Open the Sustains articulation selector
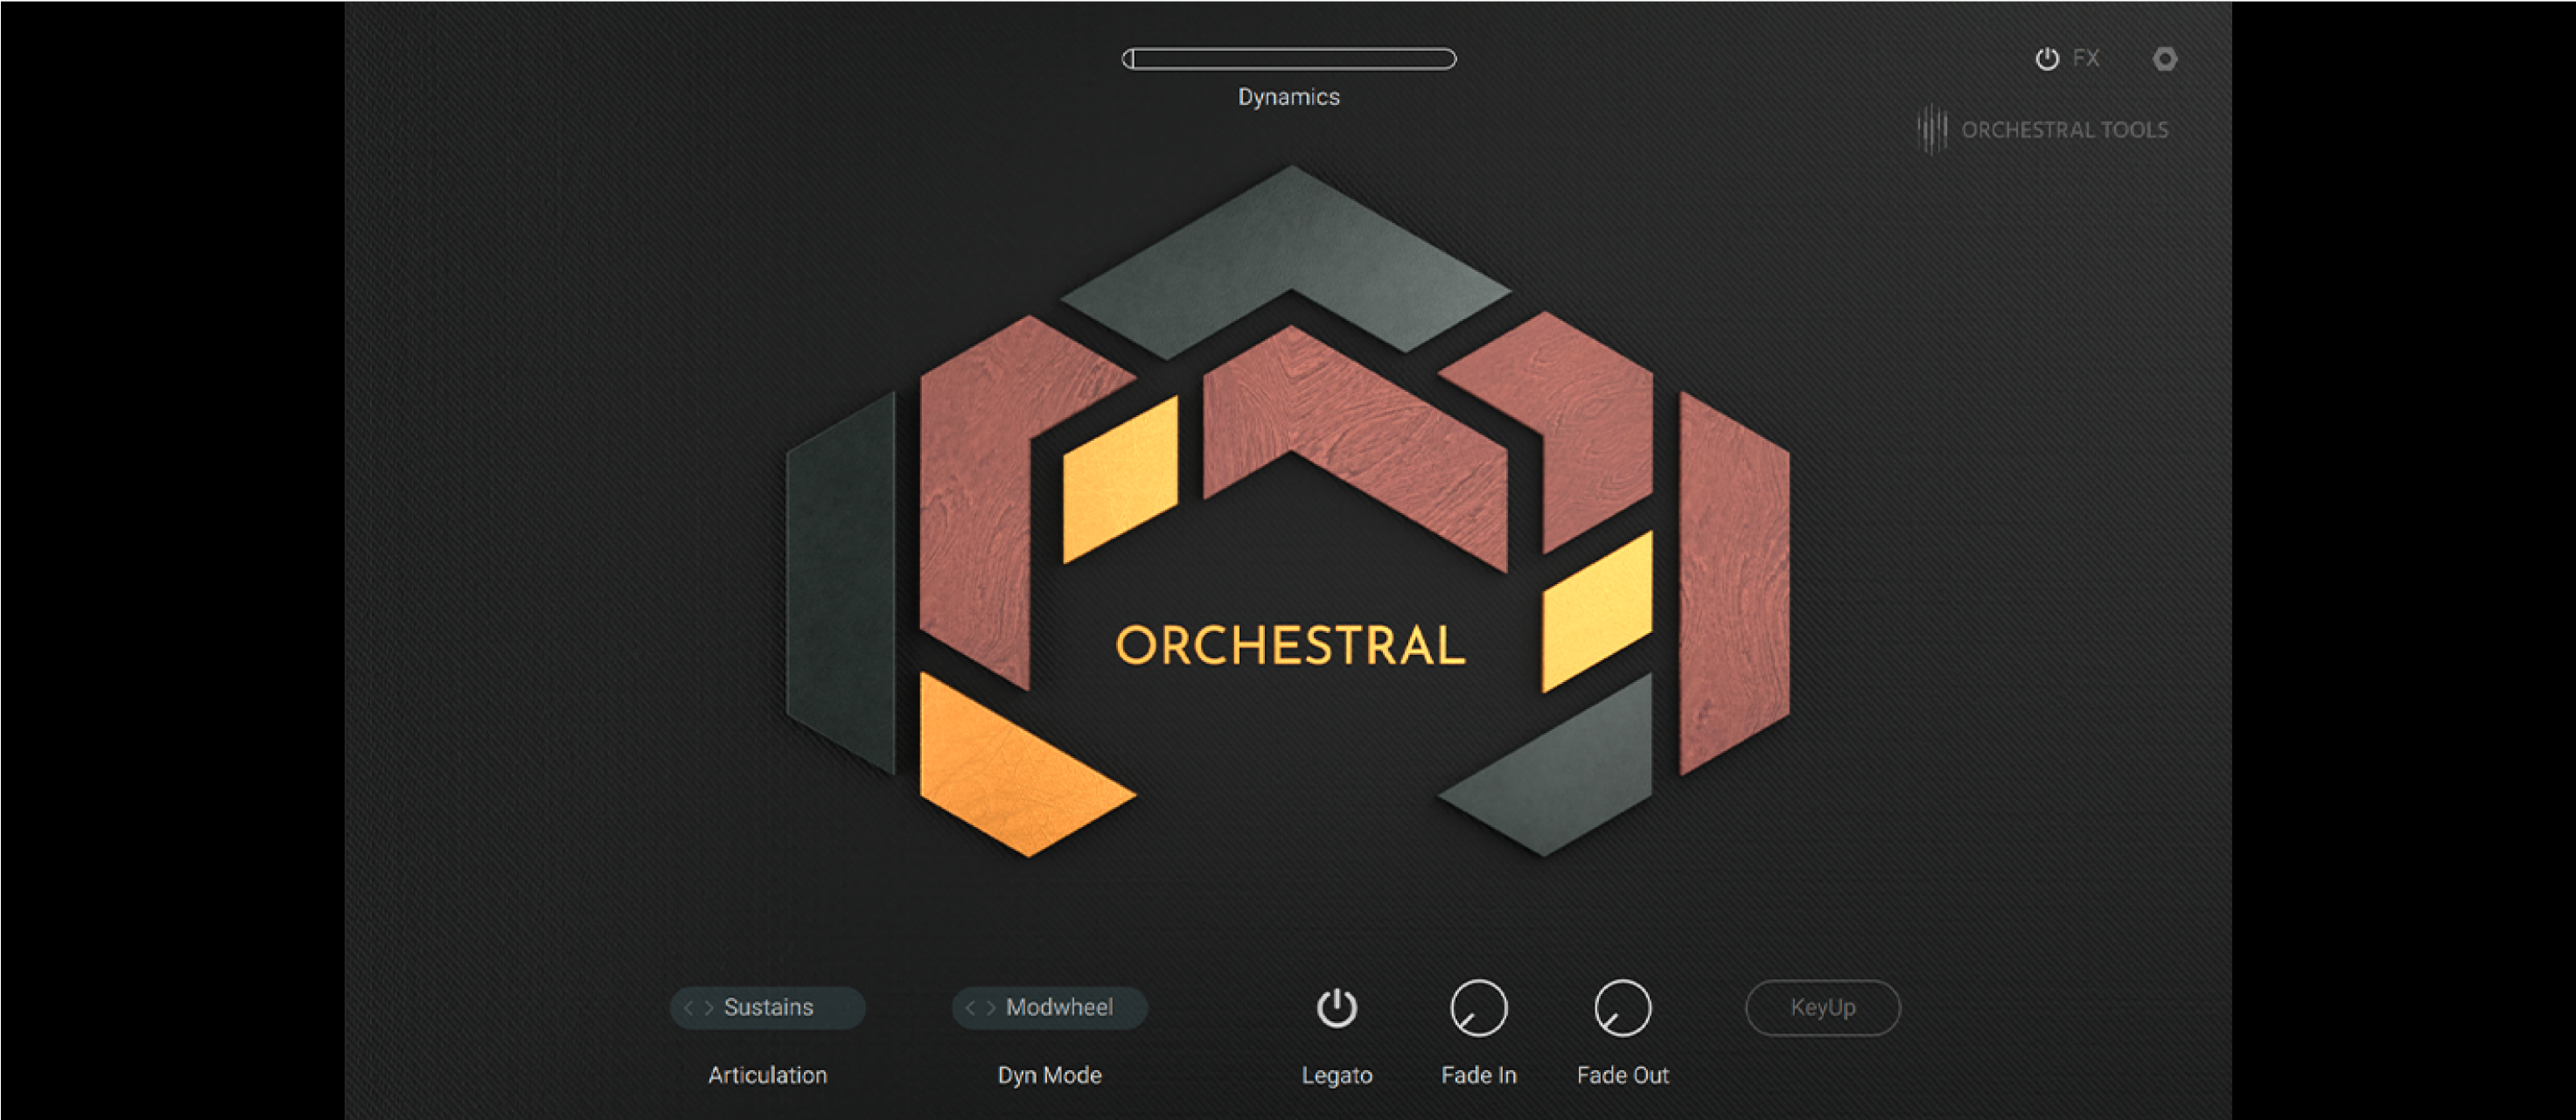This screenshot has height=1120, width=2576. coord(768,1008)
